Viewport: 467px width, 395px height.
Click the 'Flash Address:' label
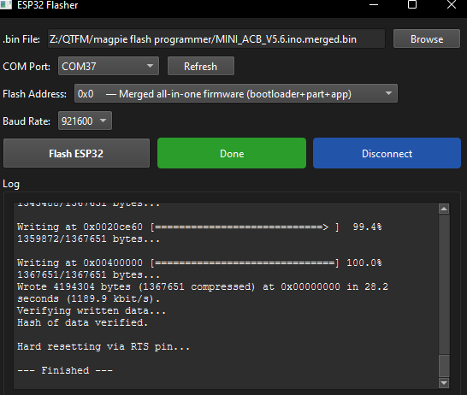tap(34, 94)
